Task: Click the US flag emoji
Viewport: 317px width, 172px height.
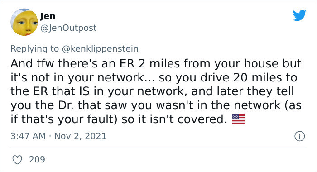Action: coord(239,119)
